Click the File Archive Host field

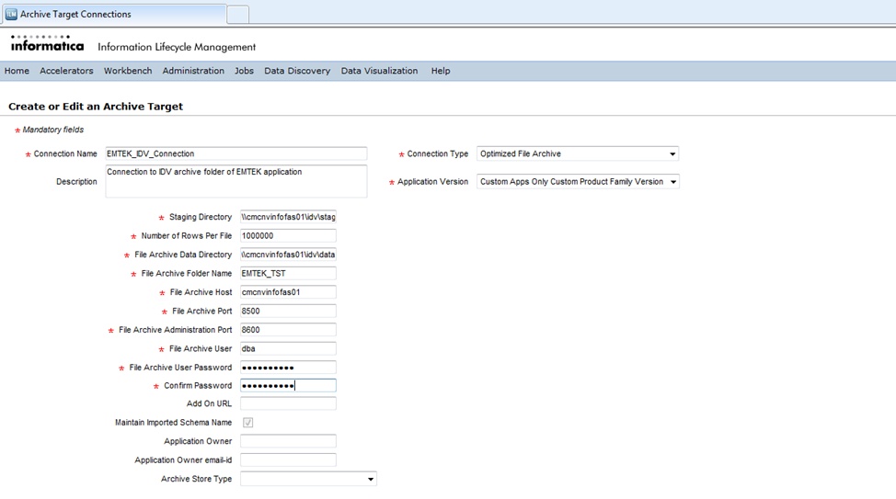(x=288, y=292)
